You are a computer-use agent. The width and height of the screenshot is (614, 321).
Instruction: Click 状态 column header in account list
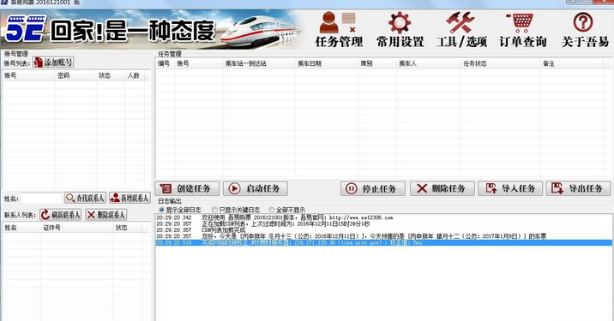click(x=111, y=76)
